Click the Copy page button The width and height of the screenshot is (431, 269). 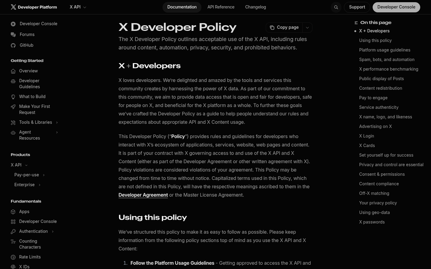pyautogui.click(x=284, y=27)
